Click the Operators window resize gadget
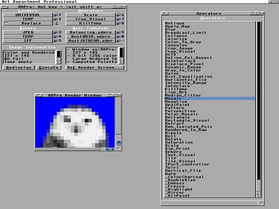Image resolution: width=279 pixels, height=209 pixels. [261, 203]
